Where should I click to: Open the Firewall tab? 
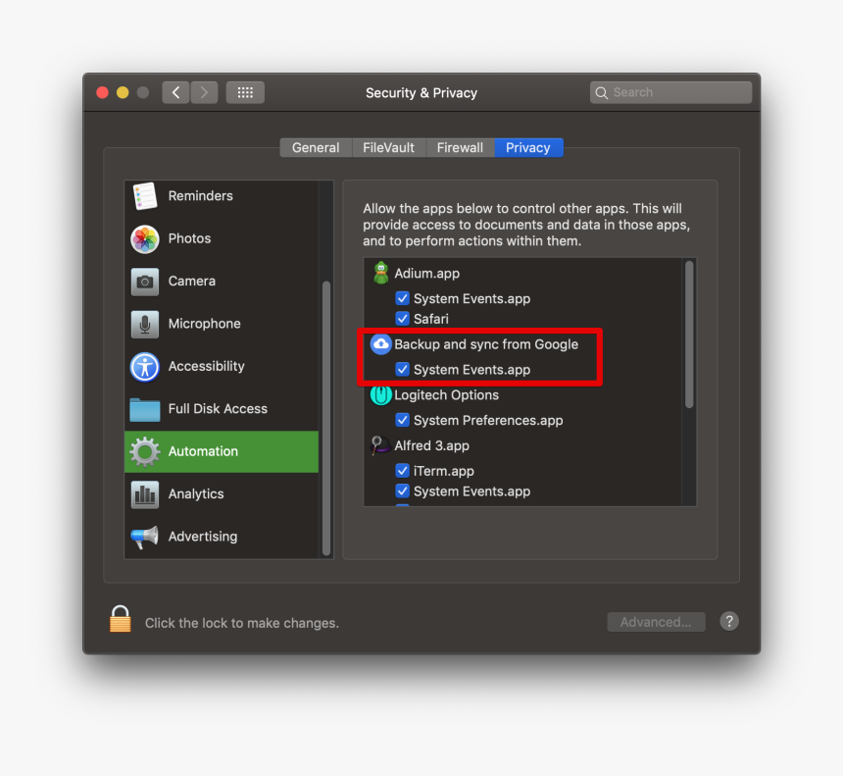pos(460,147)
